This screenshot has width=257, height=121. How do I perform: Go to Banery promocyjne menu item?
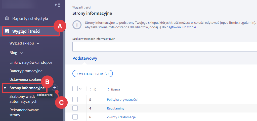(x=26, y=71)
